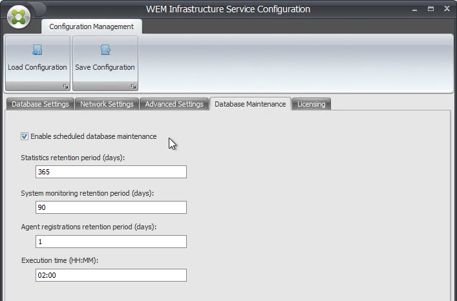Click 'Agent registrations retention period (days):' label
The width and height of the screenshot is (457, 301).
click(89, 227)
